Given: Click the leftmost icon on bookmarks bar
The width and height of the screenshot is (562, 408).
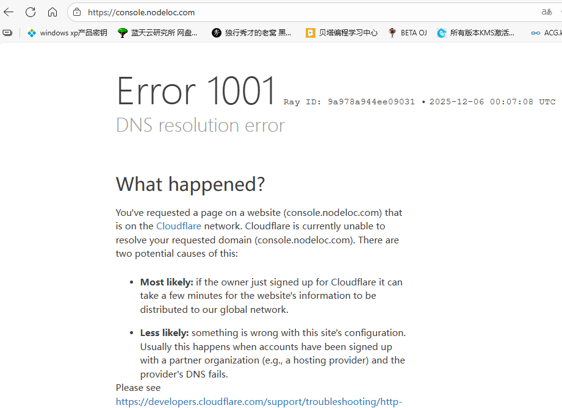Looking at the screenshot, I should 7,33.
